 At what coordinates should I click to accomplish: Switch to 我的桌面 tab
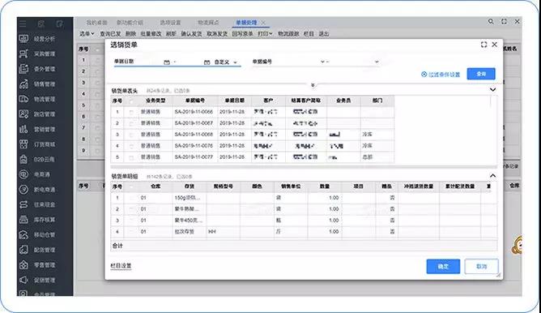96,23
